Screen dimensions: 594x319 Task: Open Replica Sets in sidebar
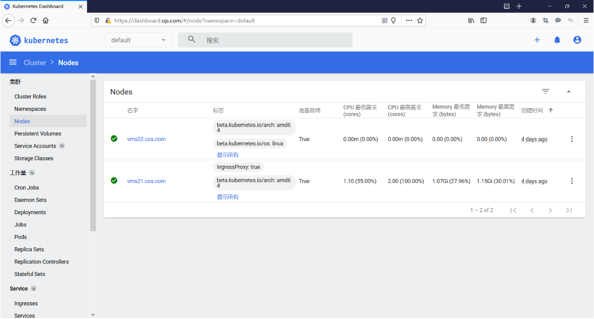29,249
